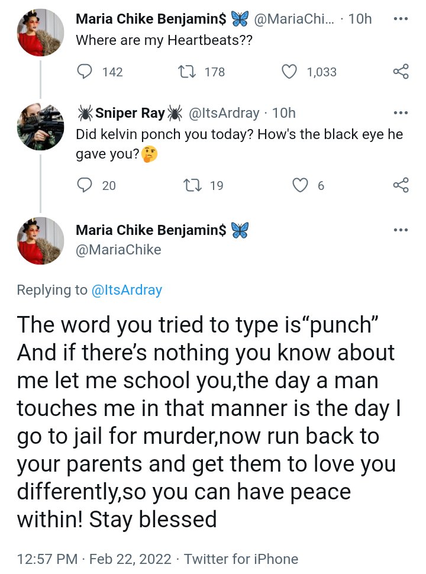Click the 10h timestamp on Sniper Ray's tweet
The height and width of the screenshot is (574, 426).
284,113
